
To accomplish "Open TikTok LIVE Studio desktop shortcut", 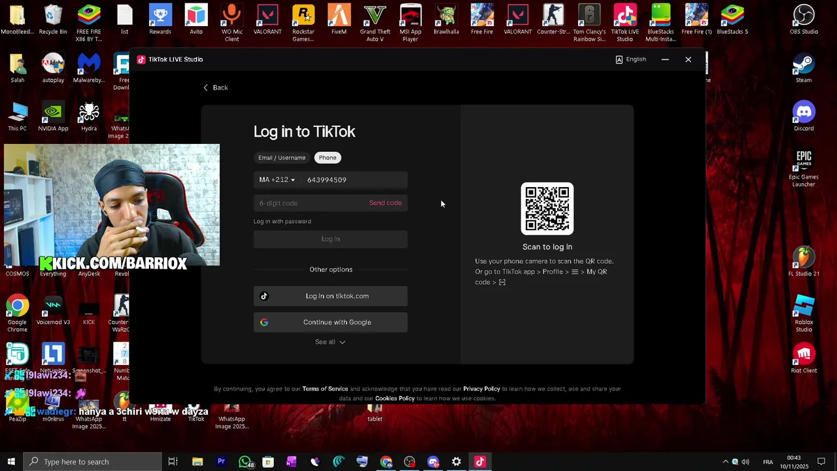I will coord(624,23).
